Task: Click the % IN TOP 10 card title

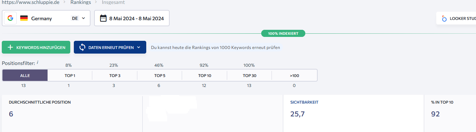Action: point(442,102)
